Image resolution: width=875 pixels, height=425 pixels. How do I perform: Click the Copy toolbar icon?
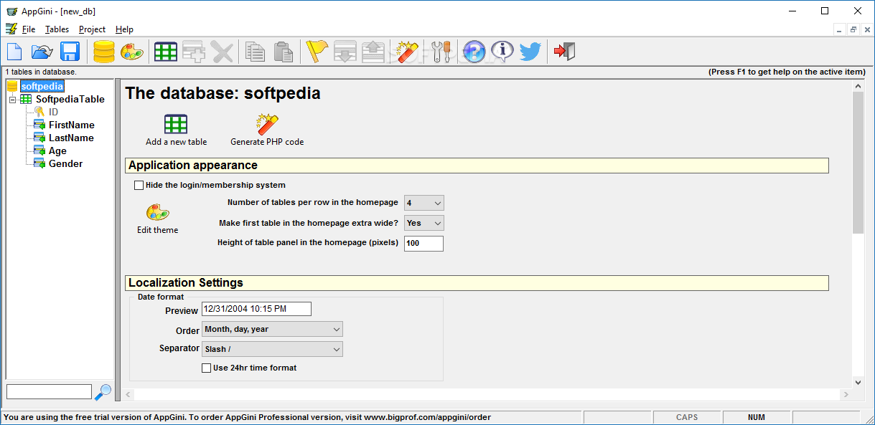pos(256,52)
